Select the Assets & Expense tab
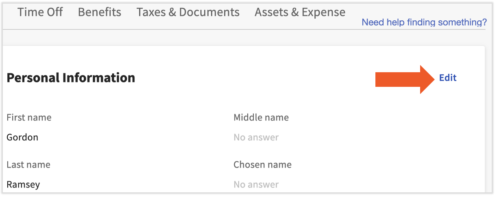The width and height of the screenshot is (497, 198). click(x=300, y=13)
